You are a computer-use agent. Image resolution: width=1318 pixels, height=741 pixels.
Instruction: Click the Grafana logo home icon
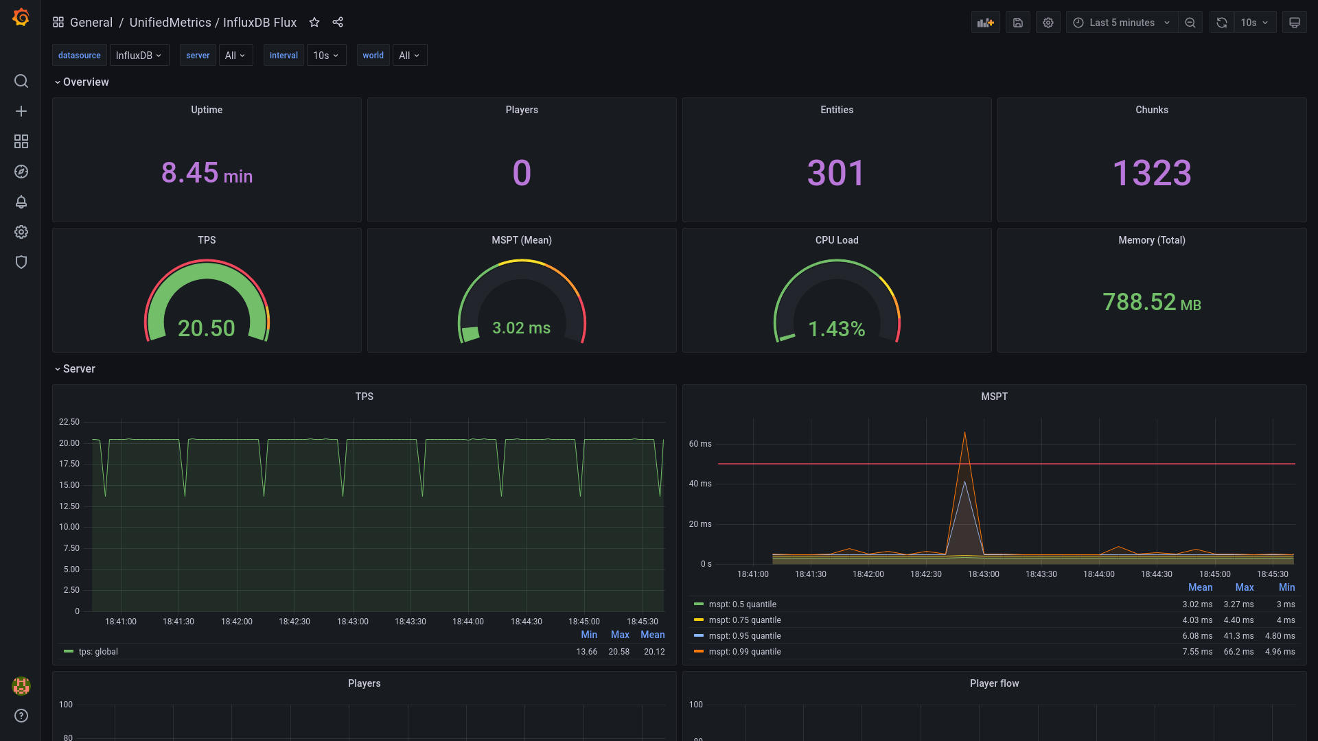(21, 18)
